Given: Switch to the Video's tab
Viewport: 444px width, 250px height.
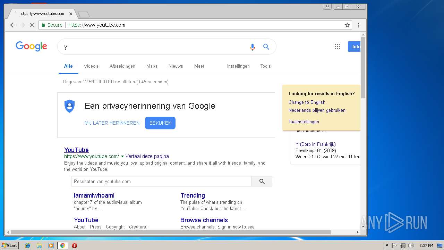Looking at the screenshot, I should point(91,66).
